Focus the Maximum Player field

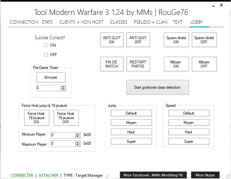pos(63,143)
